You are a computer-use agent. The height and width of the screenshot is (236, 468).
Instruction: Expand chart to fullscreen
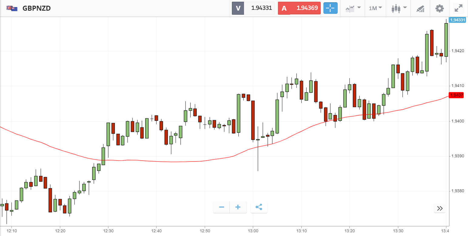click(459, 8)
